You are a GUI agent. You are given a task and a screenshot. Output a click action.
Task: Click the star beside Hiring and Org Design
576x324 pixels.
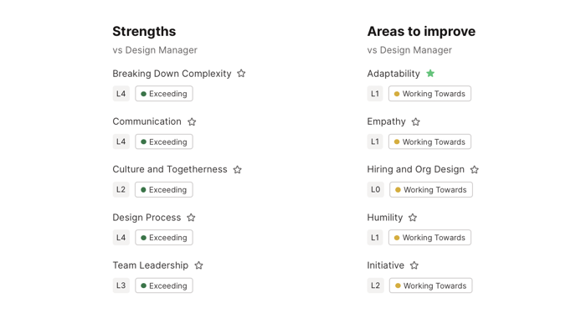pyautogui.click(x=474, y=169)
